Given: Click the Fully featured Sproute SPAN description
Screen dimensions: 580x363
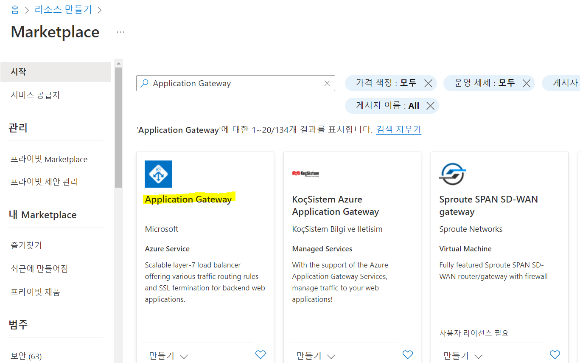Looking at the screenshot, I should [493, 270].
